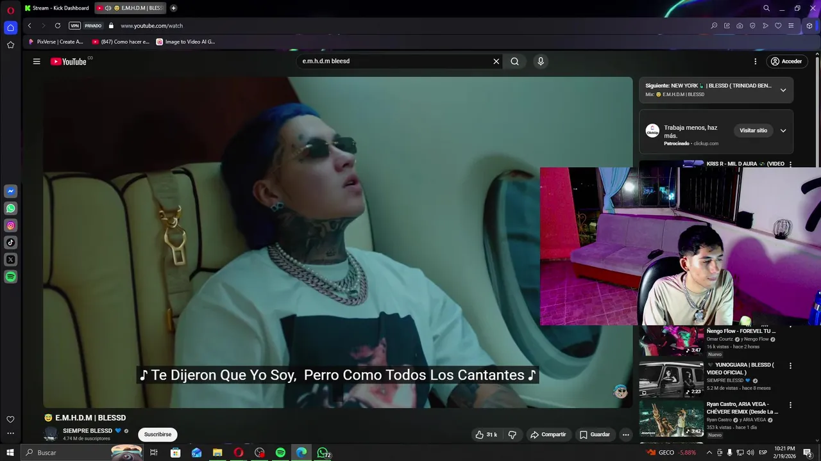Submit search with magnifier button

tap(514, 61)
